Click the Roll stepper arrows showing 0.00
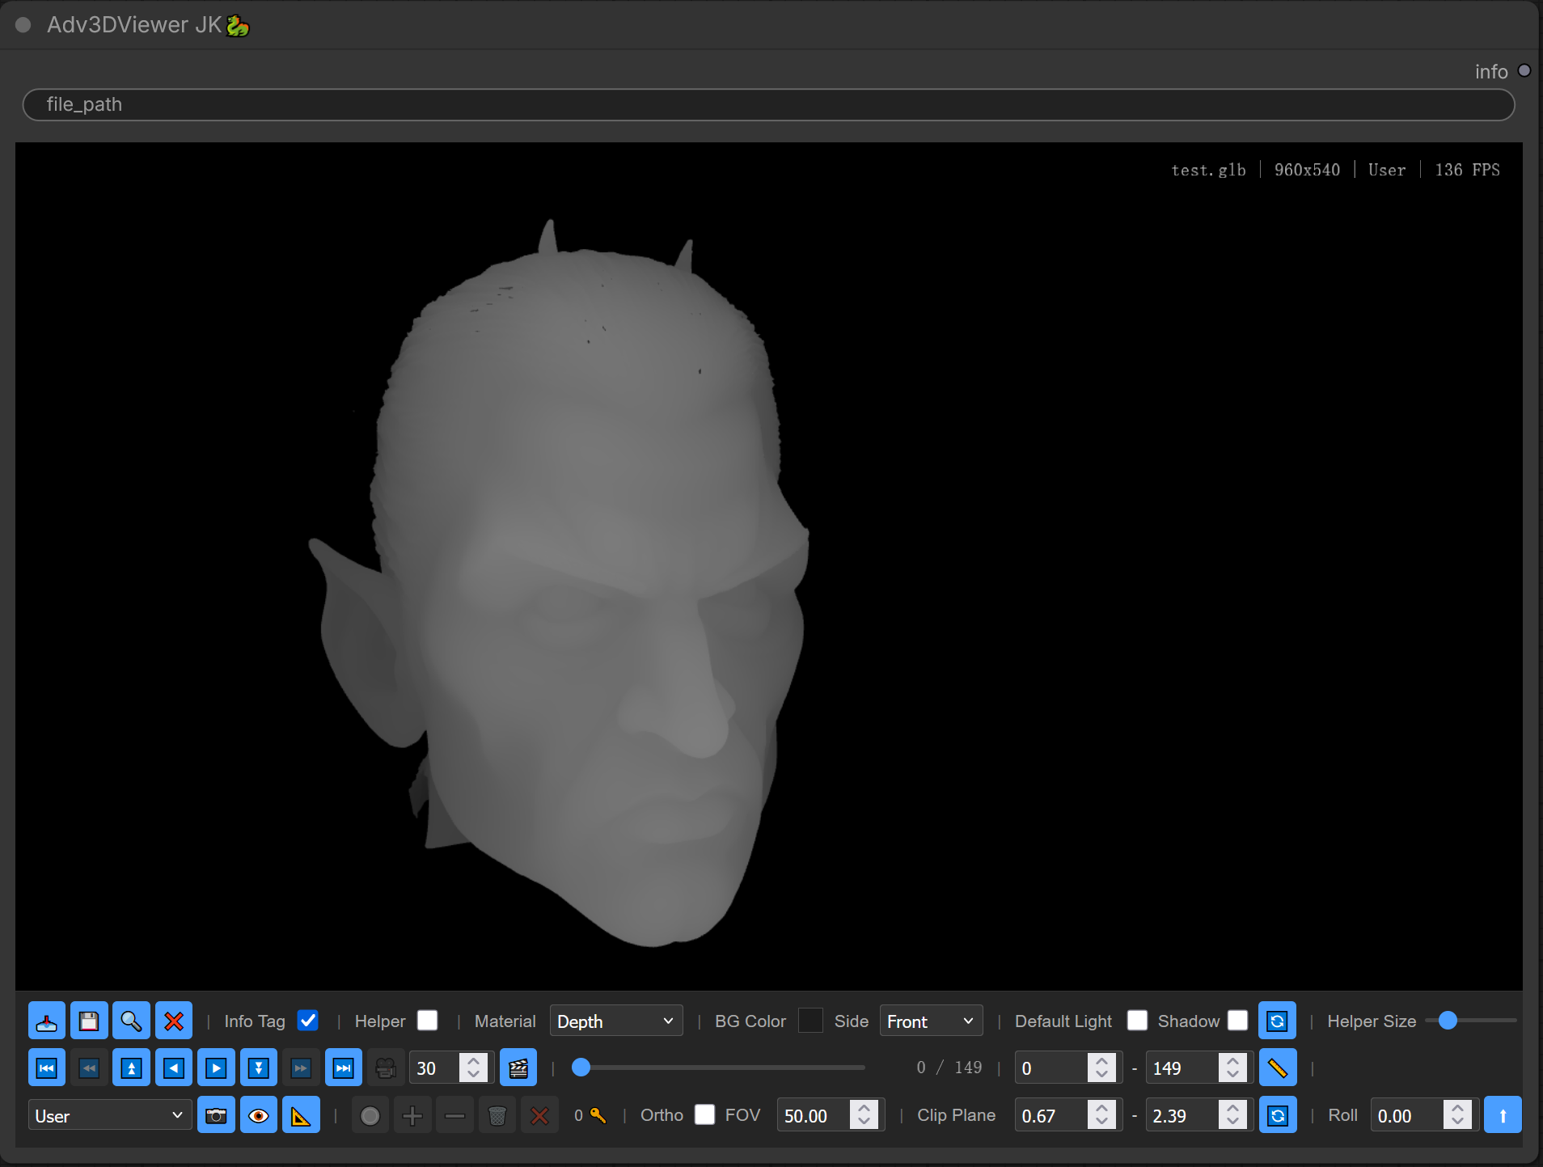This screenshot has height=1167, width=1543. [x=1457, y=1114]
